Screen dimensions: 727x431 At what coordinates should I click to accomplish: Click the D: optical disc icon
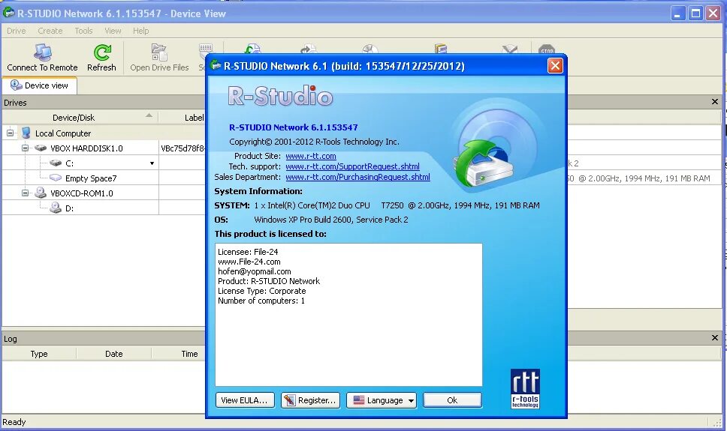point(56,208)
